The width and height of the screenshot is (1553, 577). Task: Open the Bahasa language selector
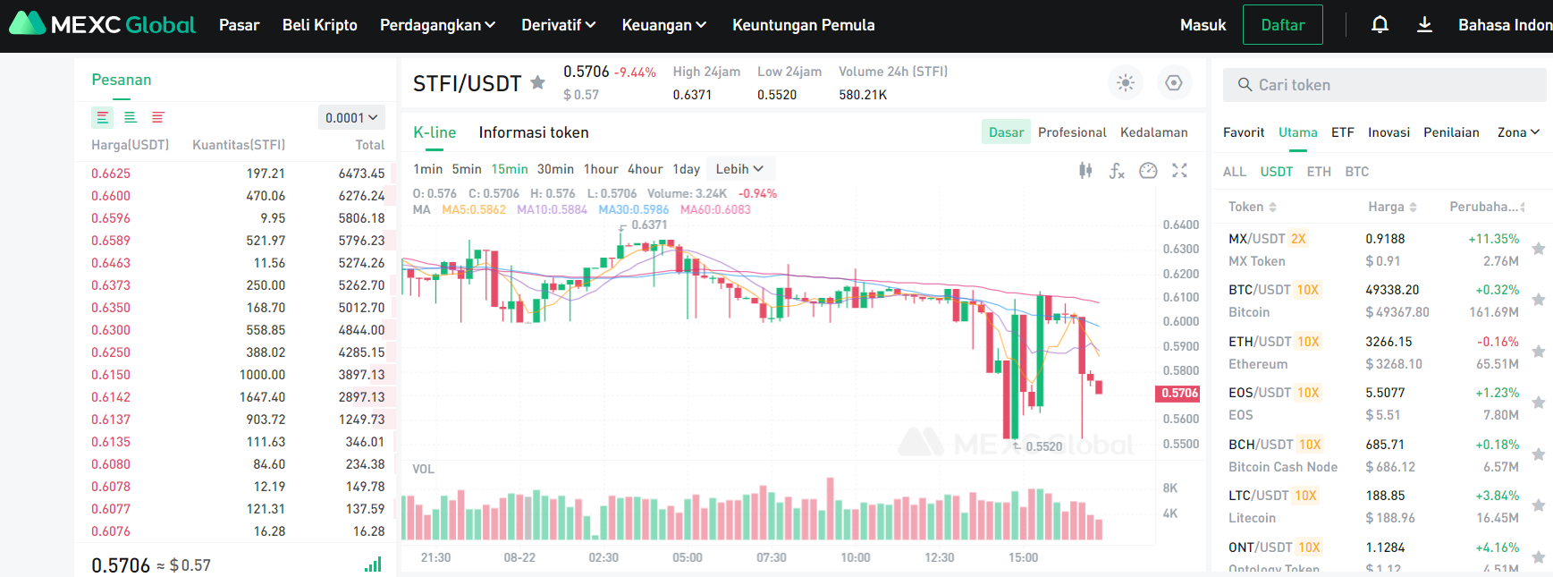click(x=1505, y=25)
